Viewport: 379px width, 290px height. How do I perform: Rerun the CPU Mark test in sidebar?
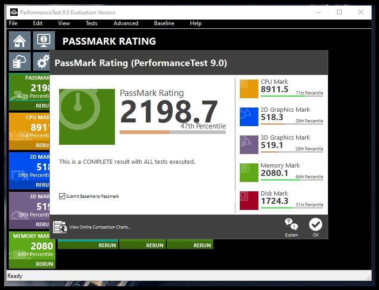click(x=29, y=145)
